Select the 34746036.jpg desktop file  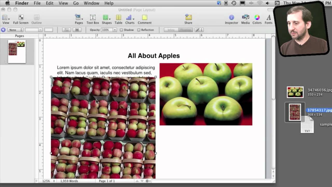pyautogui.click(x=295, y=92)
